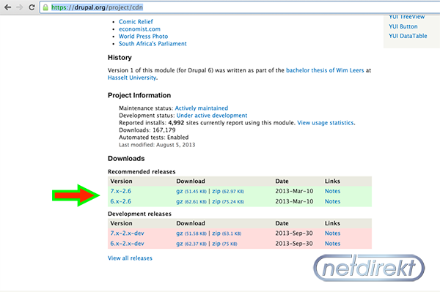The image size is (440, 292).
Task: Click Automated tests: Enabled text
Action: [x=153, y=138]
